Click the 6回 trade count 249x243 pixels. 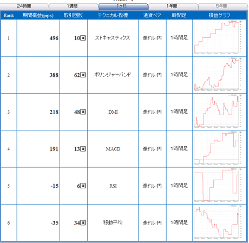click(x=81, y=186)
